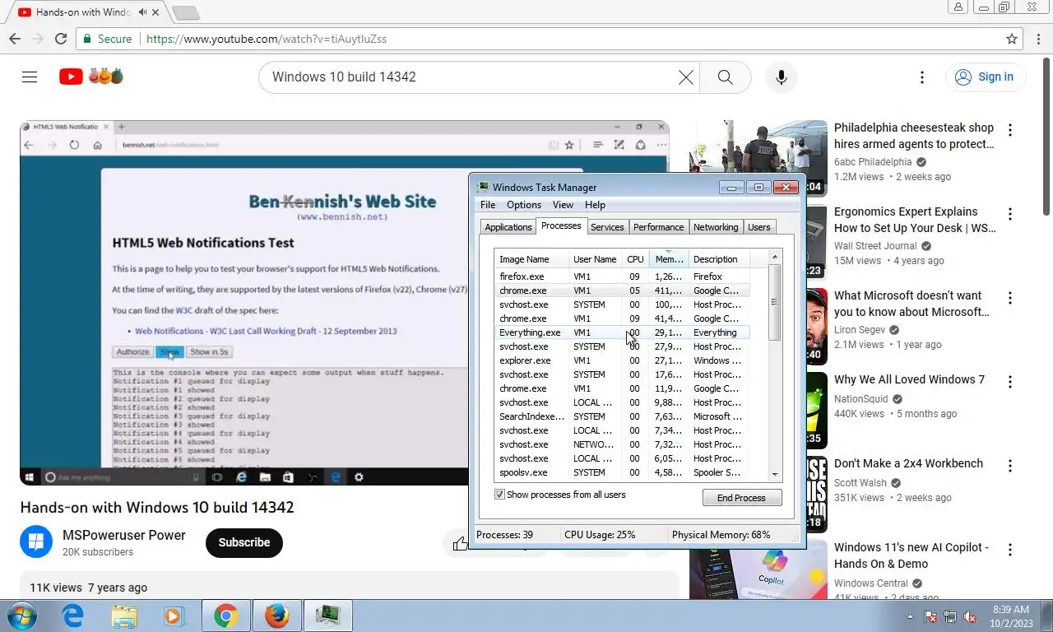This screenshot has height=632, width=1053.
Task: Open options for Don't Make a 2x4 Workbench
Action: tap(1010, 466)
